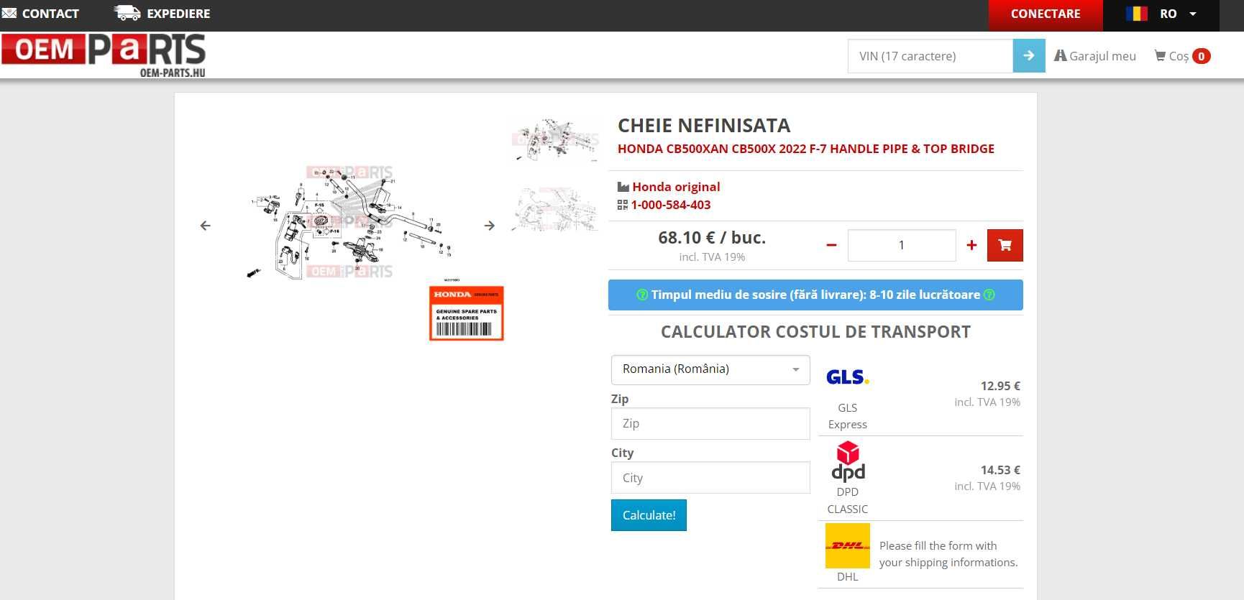The image size is (1244, 600).
Task: Focus the City input field
Action: coord(710,478)
